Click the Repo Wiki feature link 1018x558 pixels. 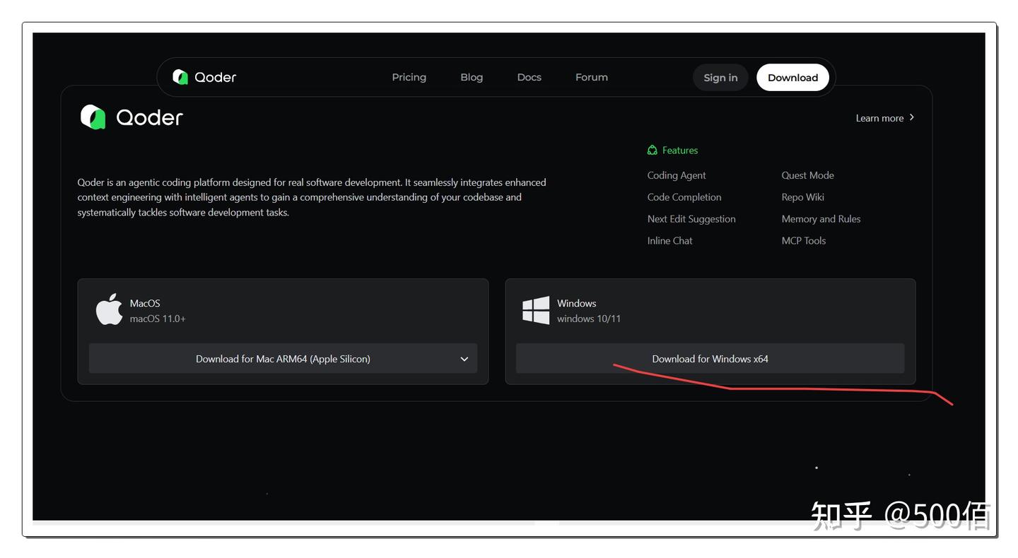(802, 197)
